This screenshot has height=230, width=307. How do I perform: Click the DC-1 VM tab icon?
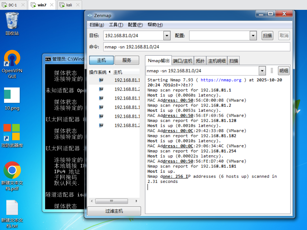pos(4,5)
